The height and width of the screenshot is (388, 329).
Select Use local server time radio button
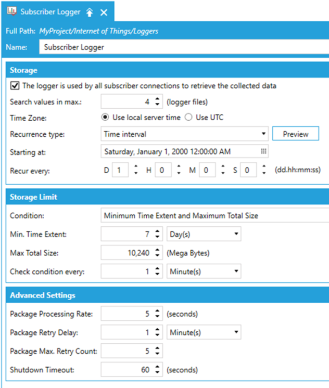(x=105, y=118)
